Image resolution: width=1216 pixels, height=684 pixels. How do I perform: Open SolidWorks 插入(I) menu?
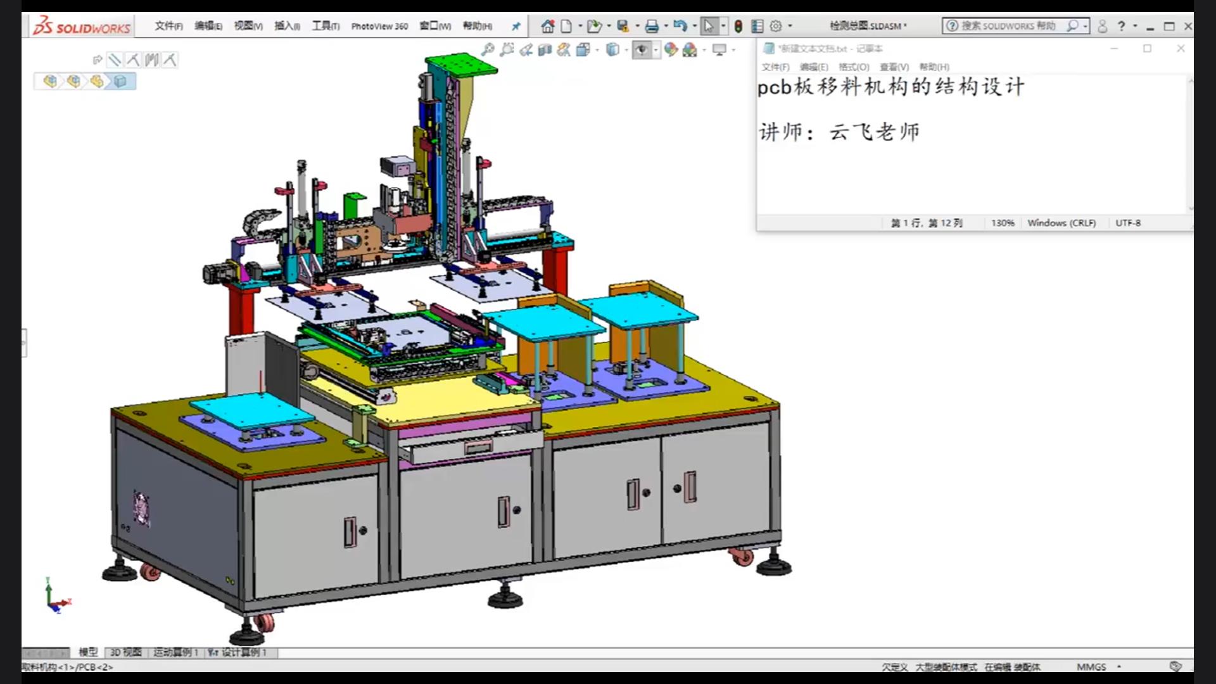(287, 26)
